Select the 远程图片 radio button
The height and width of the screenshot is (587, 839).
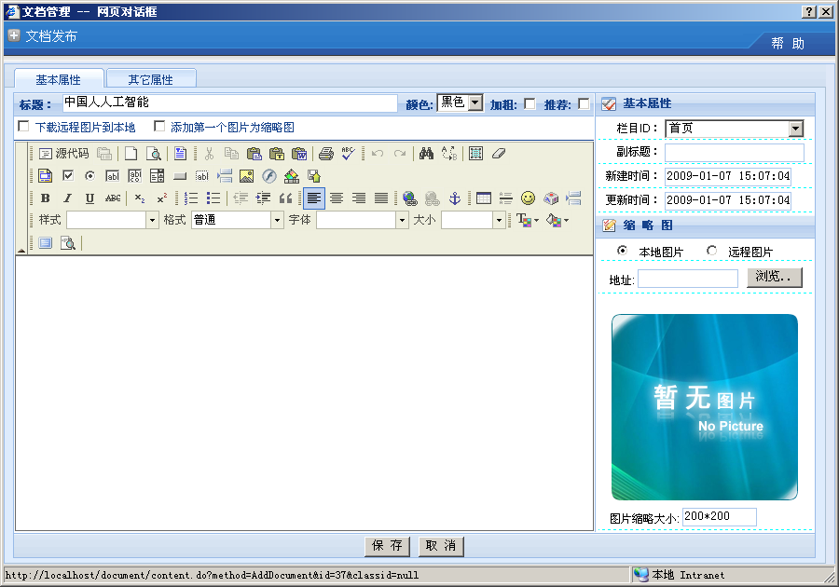tap(711, 251)
